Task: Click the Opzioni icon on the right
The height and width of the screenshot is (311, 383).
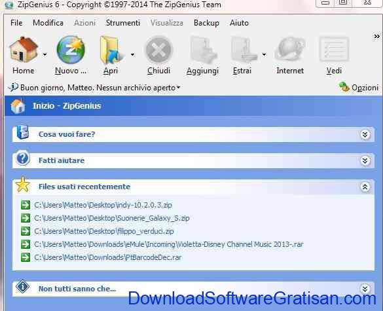Action: (344, 86)
